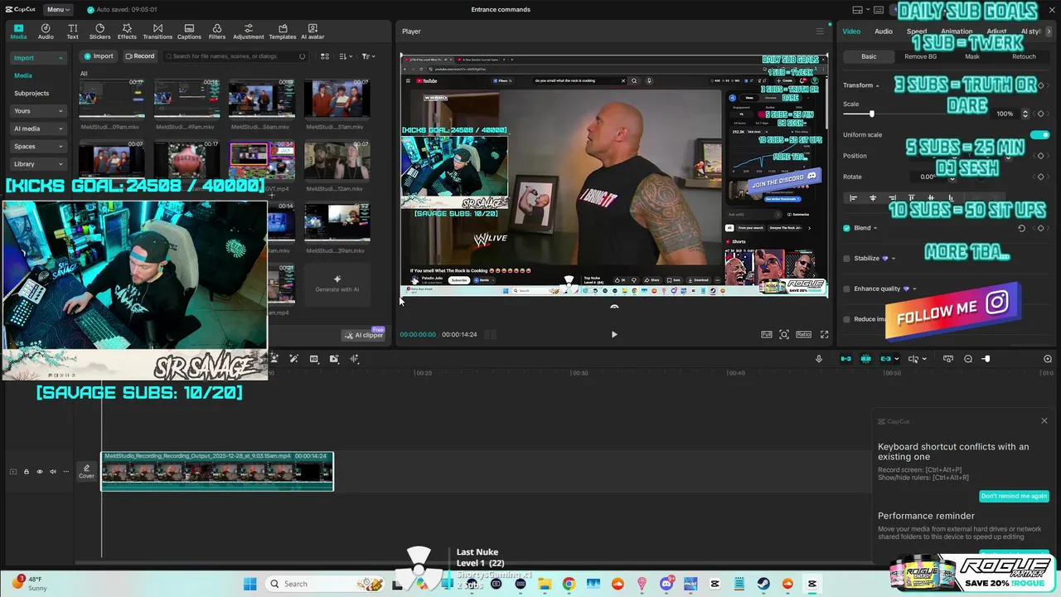Click the player snapshot focus icon
Viewport: 1061px width, 597px height.
tap(784, 334)
